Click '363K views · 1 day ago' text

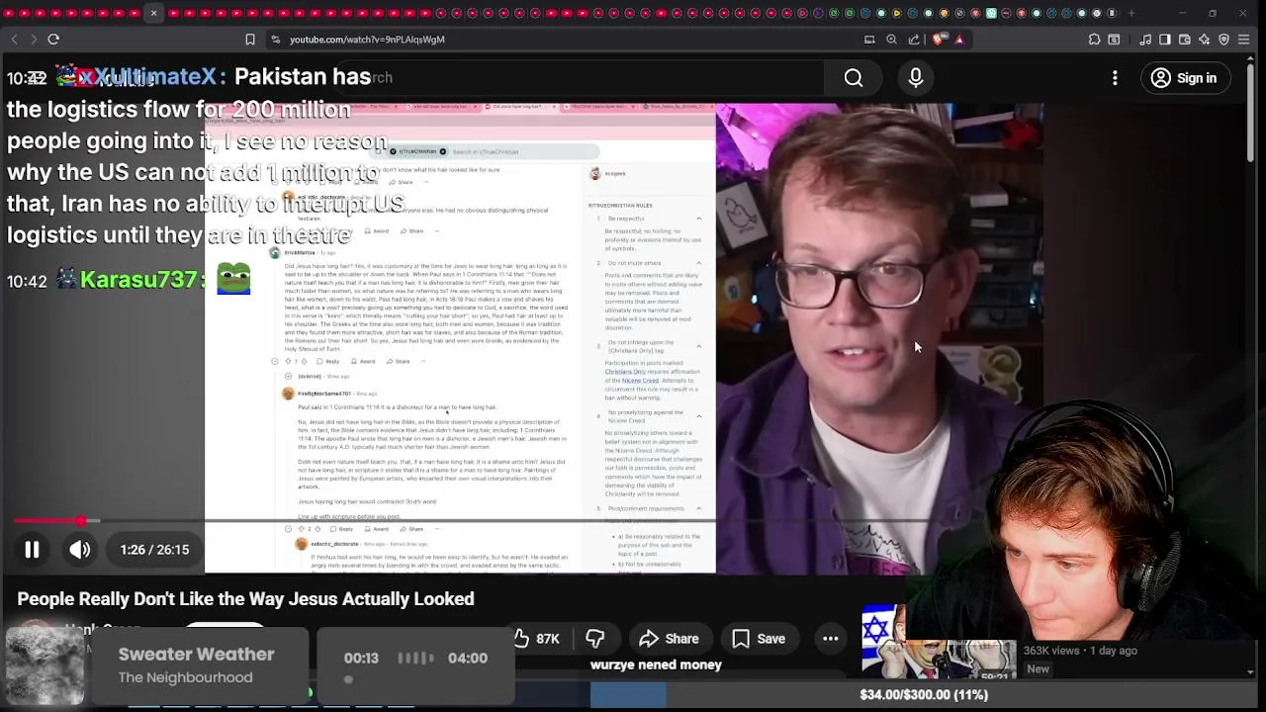point(1080,651)
